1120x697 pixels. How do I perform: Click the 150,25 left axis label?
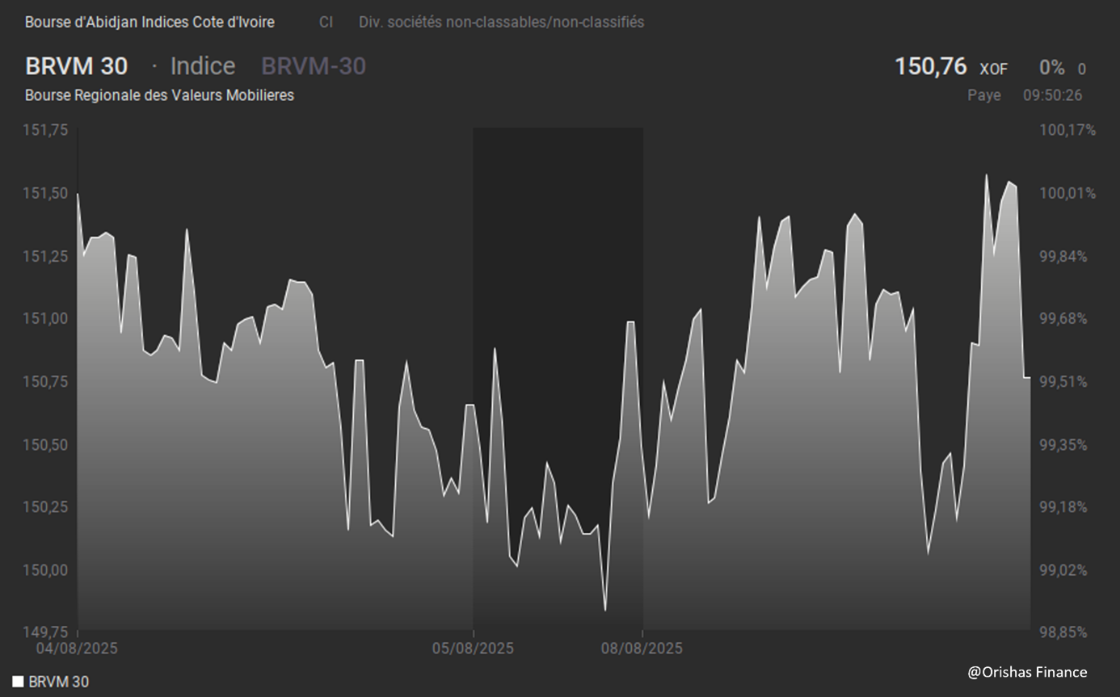click(47, 507)
